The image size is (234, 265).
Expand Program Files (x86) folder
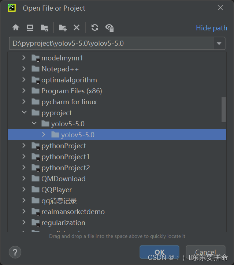click(24, 91)
